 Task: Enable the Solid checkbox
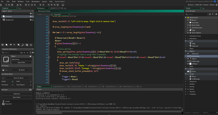[x=31, y=81]
